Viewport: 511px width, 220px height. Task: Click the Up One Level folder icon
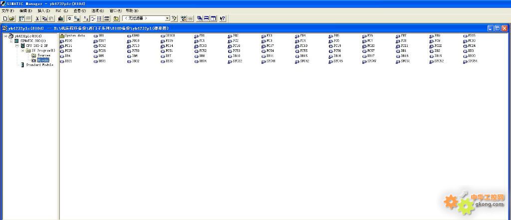[116, 18]
